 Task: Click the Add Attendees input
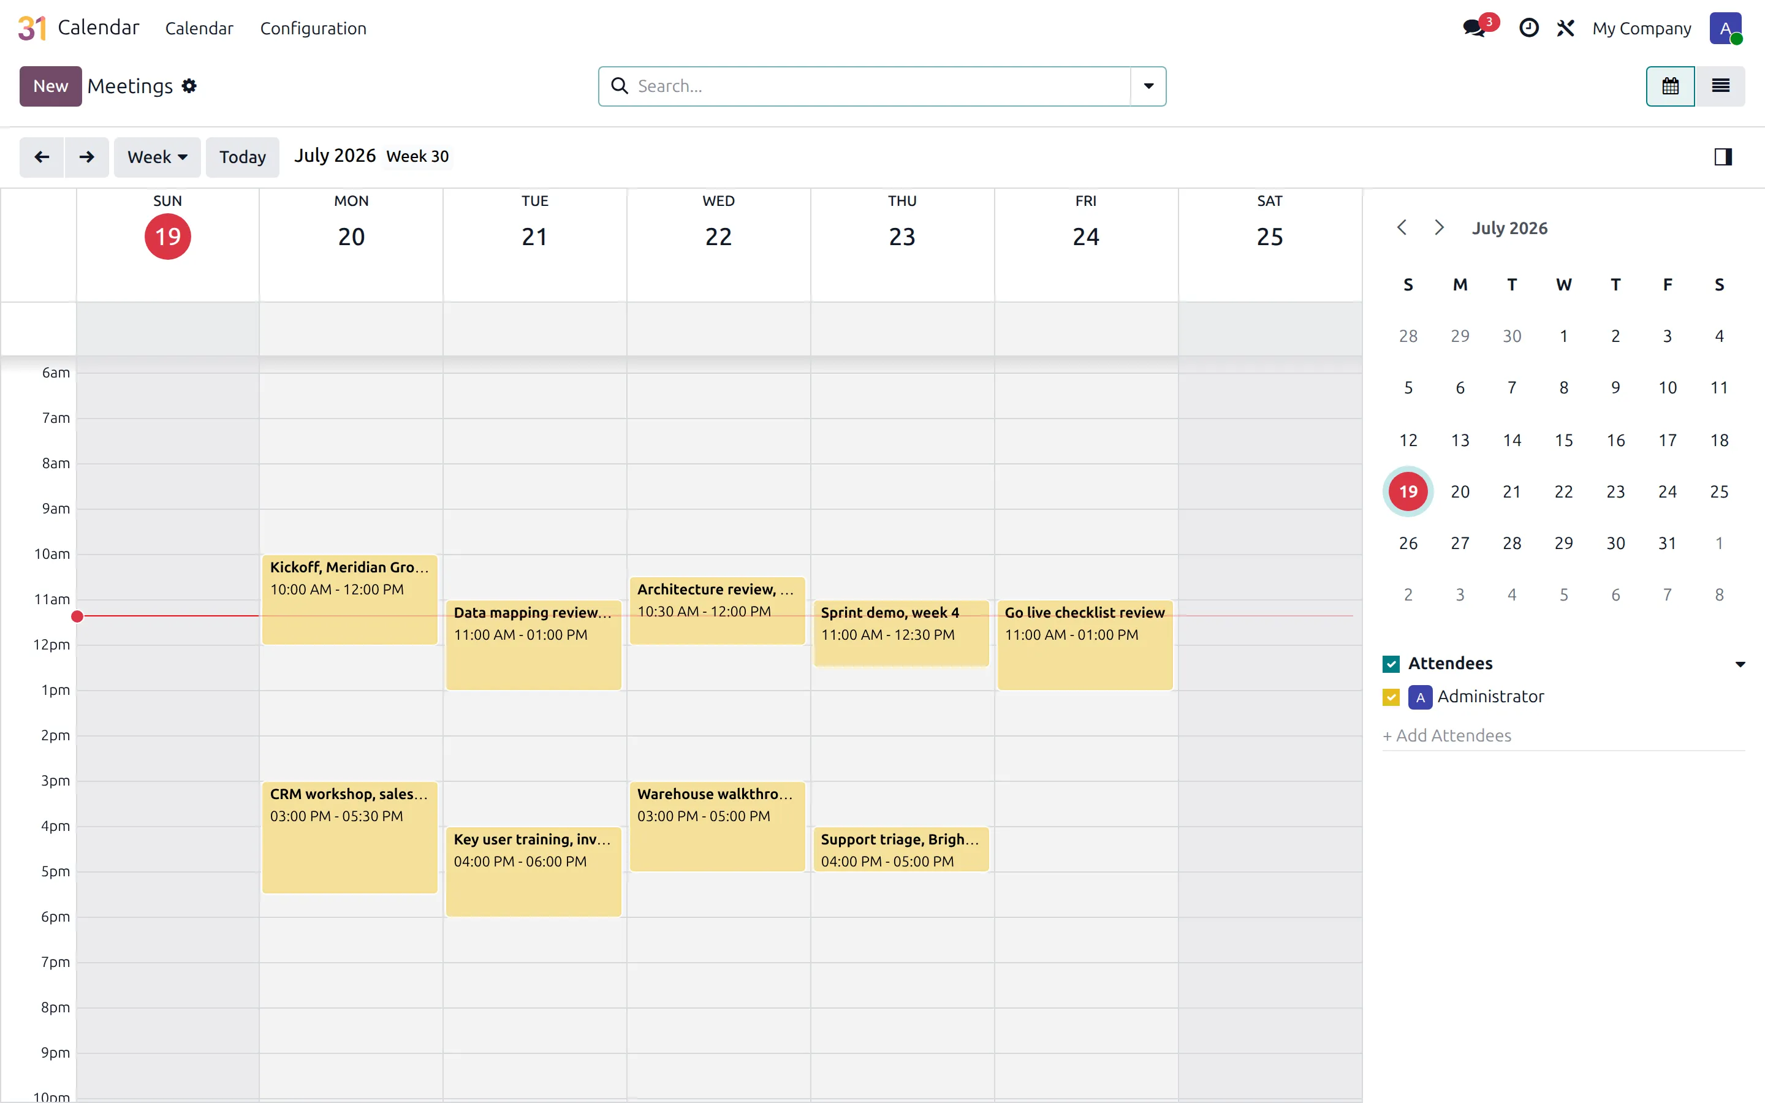pos(1564,735)
